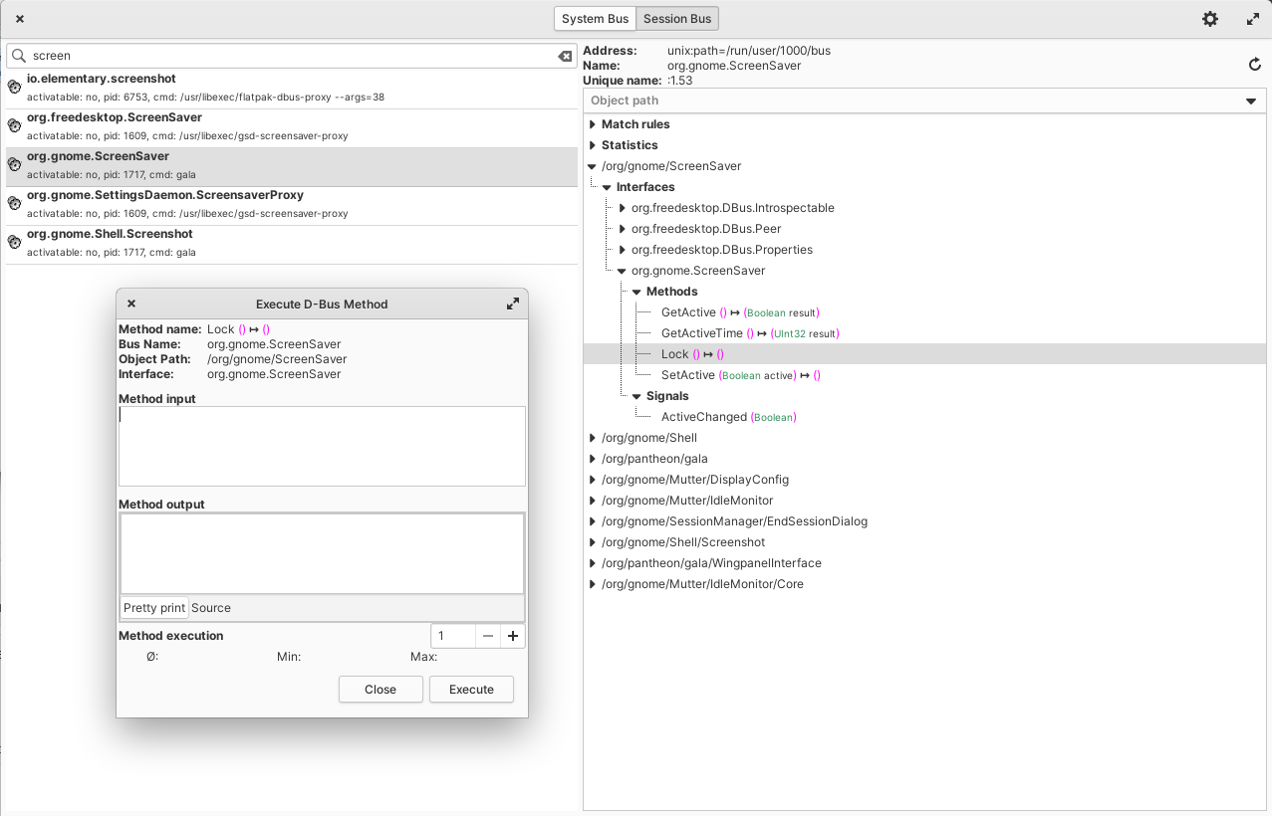This screenshot has width=1272, height=816.
Task: Clear the search field with the backspace icon
Action: 565,56
